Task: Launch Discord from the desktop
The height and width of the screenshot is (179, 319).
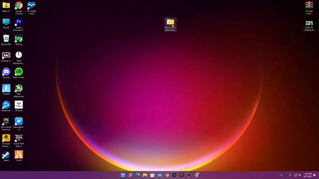Action: point(6,73)
